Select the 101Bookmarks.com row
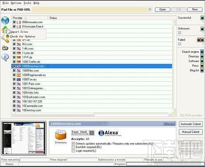Image resolution: width=205 pixels, height=167 pixels. (x=92, y=97)
